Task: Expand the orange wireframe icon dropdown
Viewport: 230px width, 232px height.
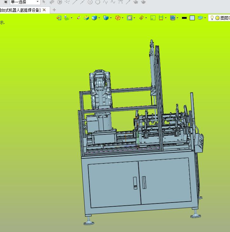Action: [123, 18]
